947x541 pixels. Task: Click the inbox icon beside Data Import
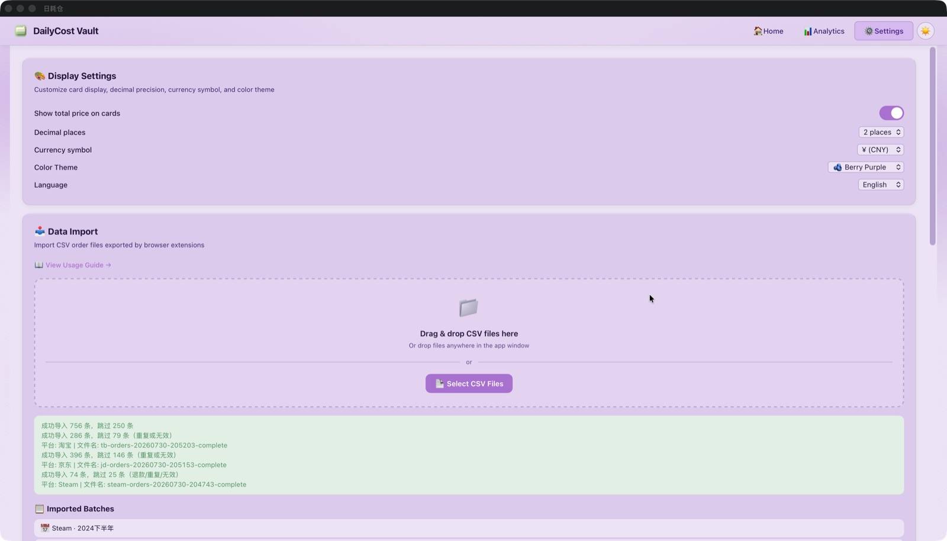coord(40,231)
